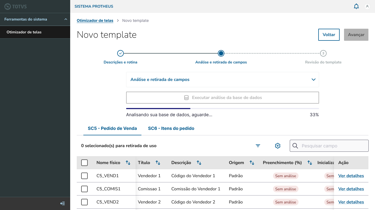Screen dimensions: 375x210
Task: Toggle the select-all checkbox in header
Action: click(x=84, y=163)
